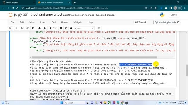The width and height of the screenshot is (188, 105).
Task: Click the Windows taskbar Search box
Action: coord(75,103)
